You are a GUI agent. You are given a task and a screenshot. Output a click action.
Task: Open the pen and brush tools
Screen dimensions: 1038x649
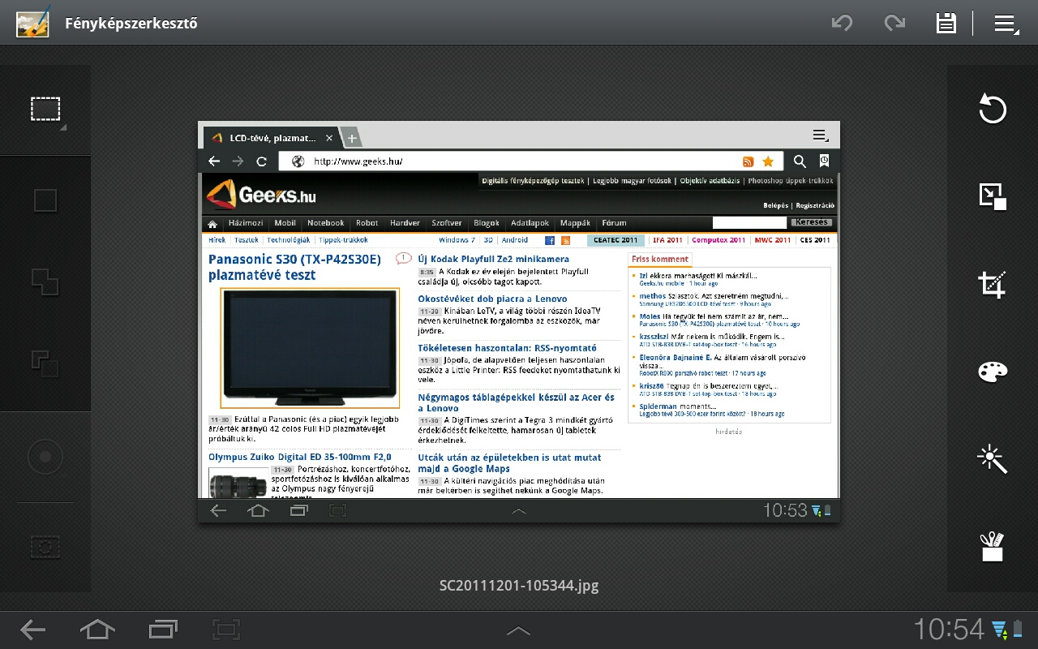click(992, 547)
